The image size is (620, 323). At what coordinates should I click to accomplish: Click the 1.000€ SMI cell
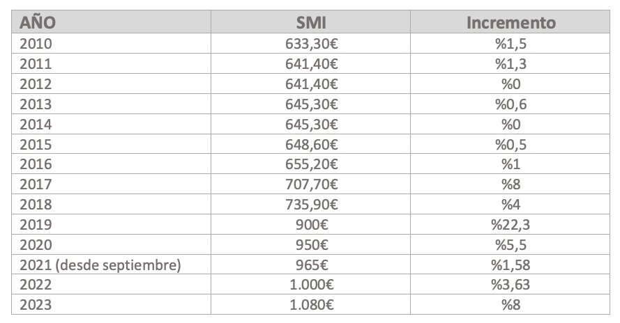[311, 284]
